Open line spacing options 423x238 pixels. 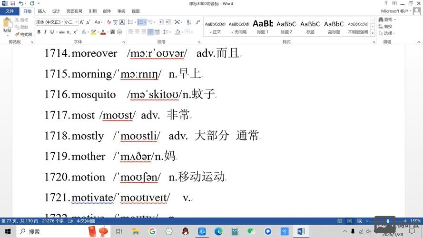(167, 32)
